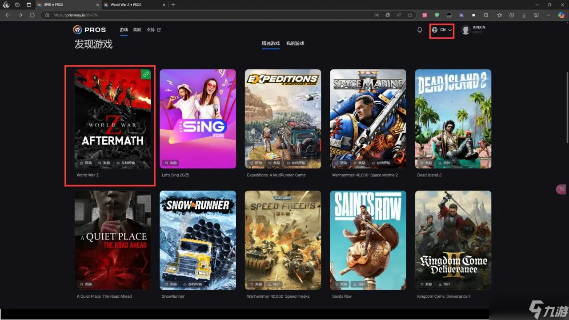Screen dimensions: 569x320
Task: Click 'Warhammer 40,000: Space Marine 2' title
Action: point(365,175)
